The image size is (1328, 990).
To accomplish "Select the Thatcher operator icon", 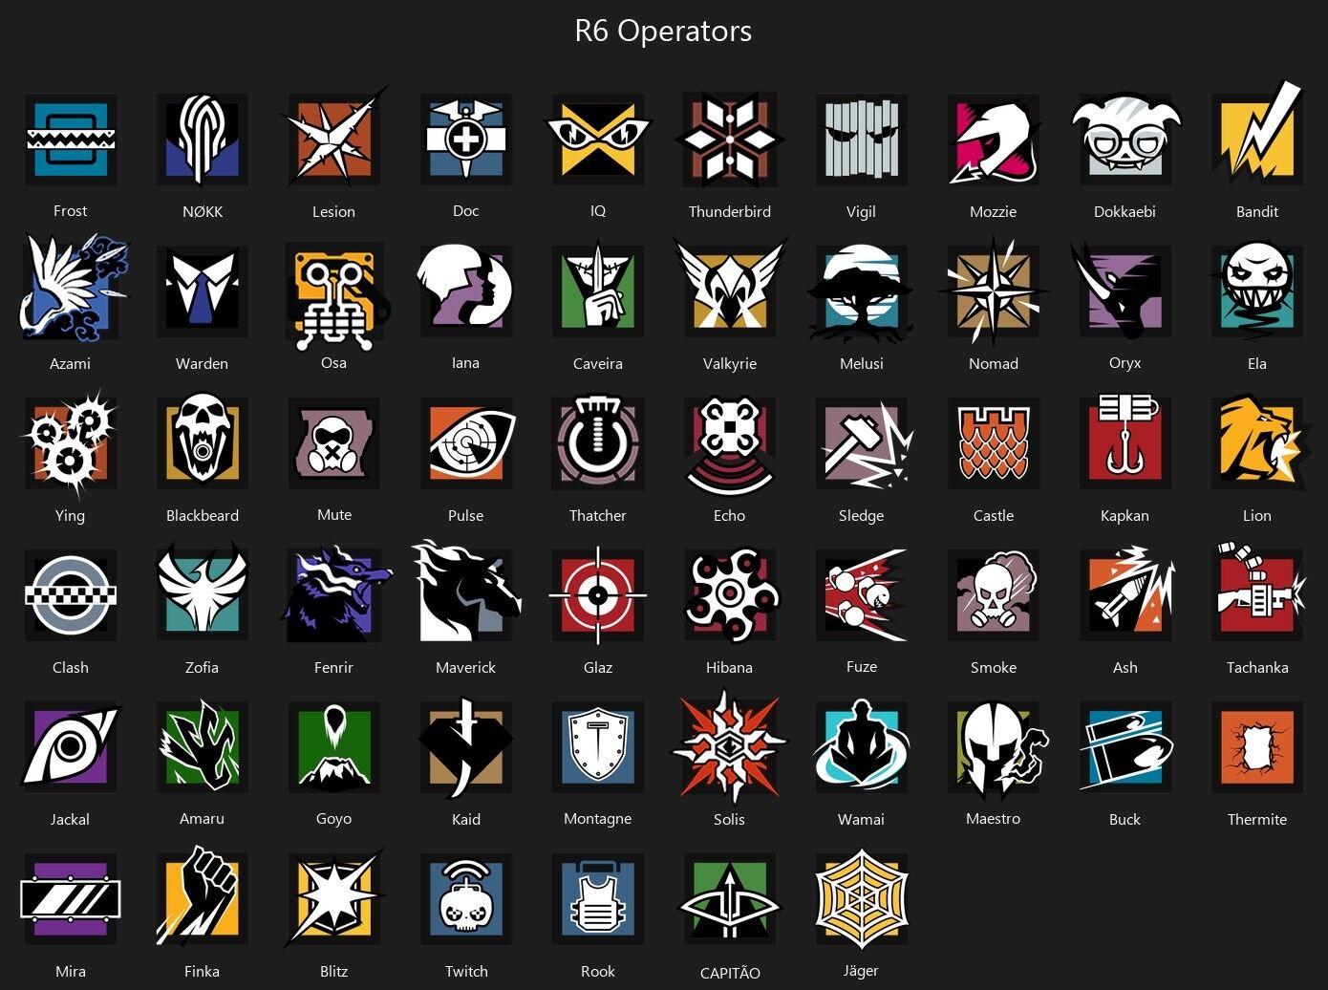I will (x=598, y=443).
